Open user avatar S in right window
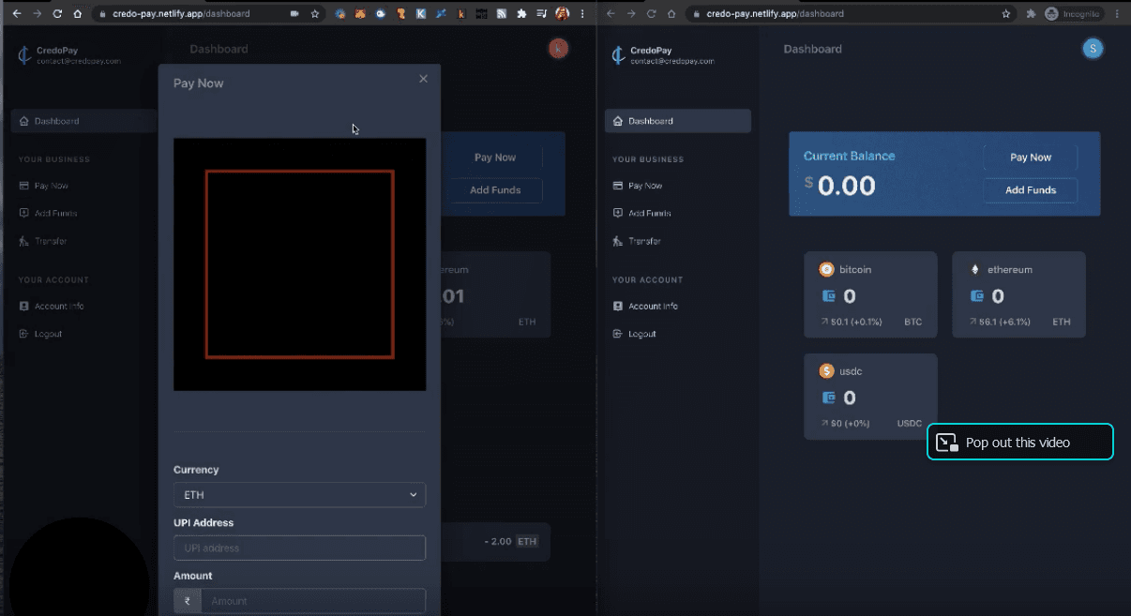The height and width of the screenshot is (616, 1131). (1093, 49)
